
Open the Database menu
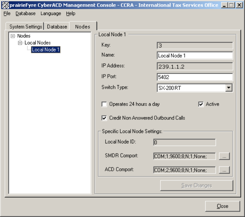coord(25,14)
